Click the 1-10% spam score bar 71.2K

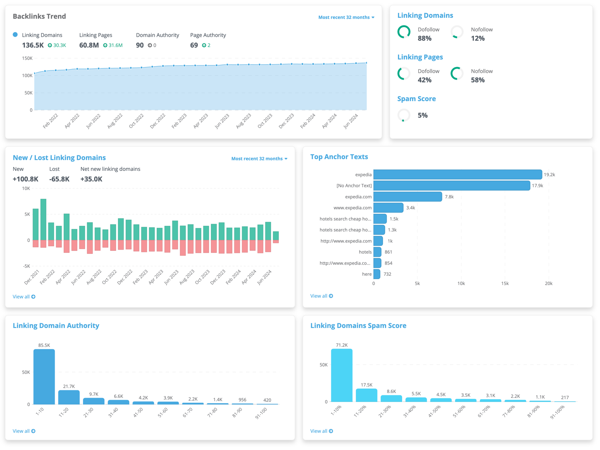tap(342, 375)
